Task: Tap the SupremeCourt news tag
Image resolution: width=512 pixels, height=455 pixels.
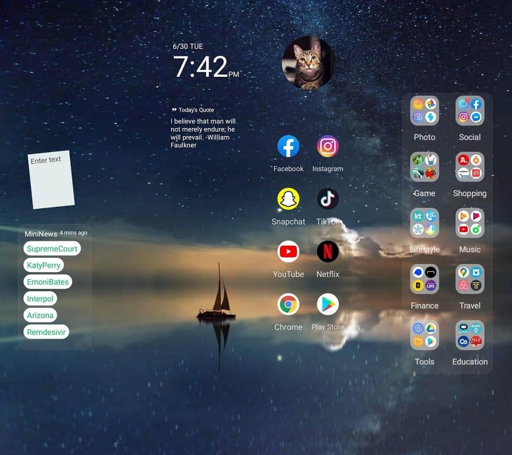Action: (52, 249)
